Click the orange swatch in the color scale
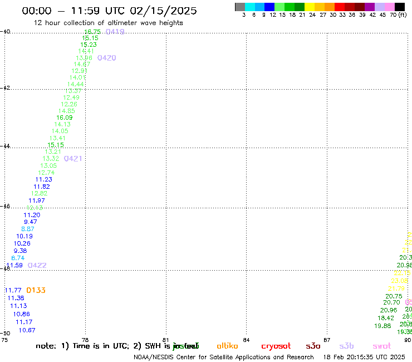Screen dimensions: 412x362 click(x=330, y=7)
